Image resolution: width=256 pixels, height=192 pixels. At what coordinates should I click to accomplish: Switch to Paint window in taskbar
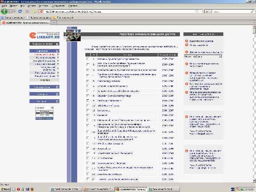(x=164, y=189)
